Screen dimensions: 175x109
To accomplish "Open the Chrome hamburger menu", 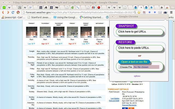I will click(x=172, y=12).
